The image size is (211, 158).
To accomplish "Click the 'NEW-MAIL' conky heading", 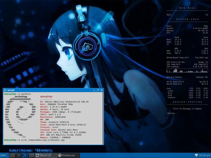I will (187, 8).
